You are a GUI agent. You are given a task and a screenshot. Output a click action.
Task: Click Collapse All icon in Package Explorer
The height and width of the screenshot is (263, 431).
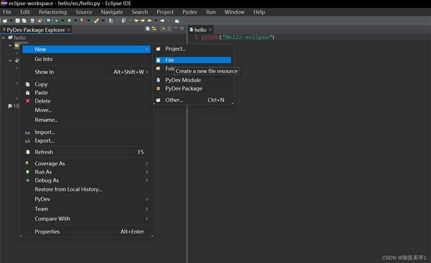(x=148, y=29)
